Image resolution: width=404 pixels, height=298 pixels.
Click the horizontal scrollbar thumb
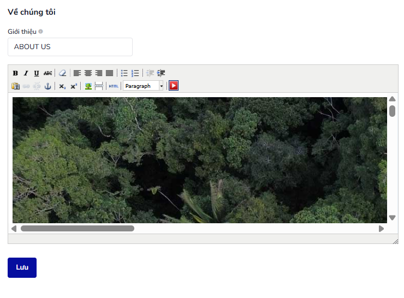tap(78, 229)
